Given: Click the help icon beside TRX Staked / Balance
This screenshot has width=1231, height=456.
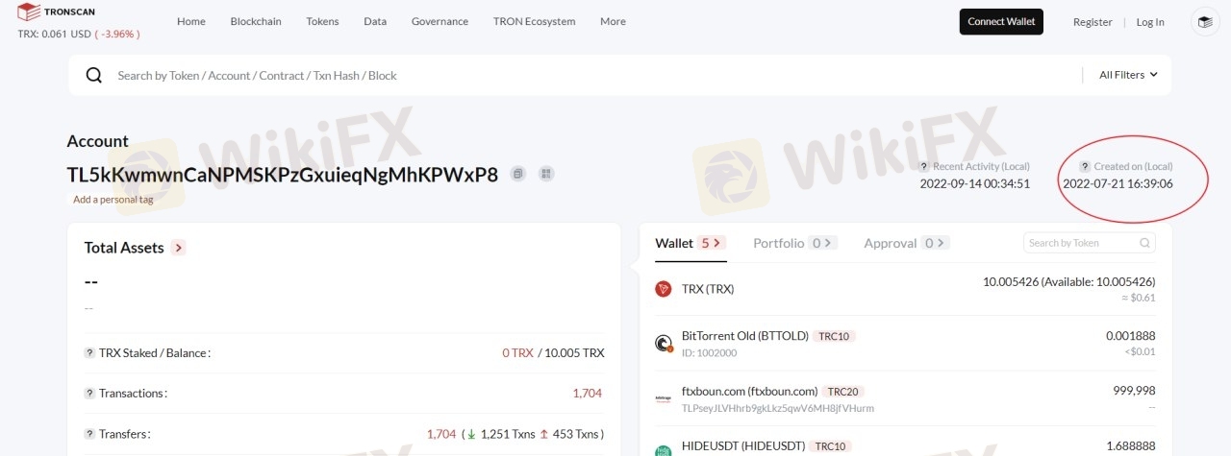Looking at the screenshot, I should tap(89, 353).
